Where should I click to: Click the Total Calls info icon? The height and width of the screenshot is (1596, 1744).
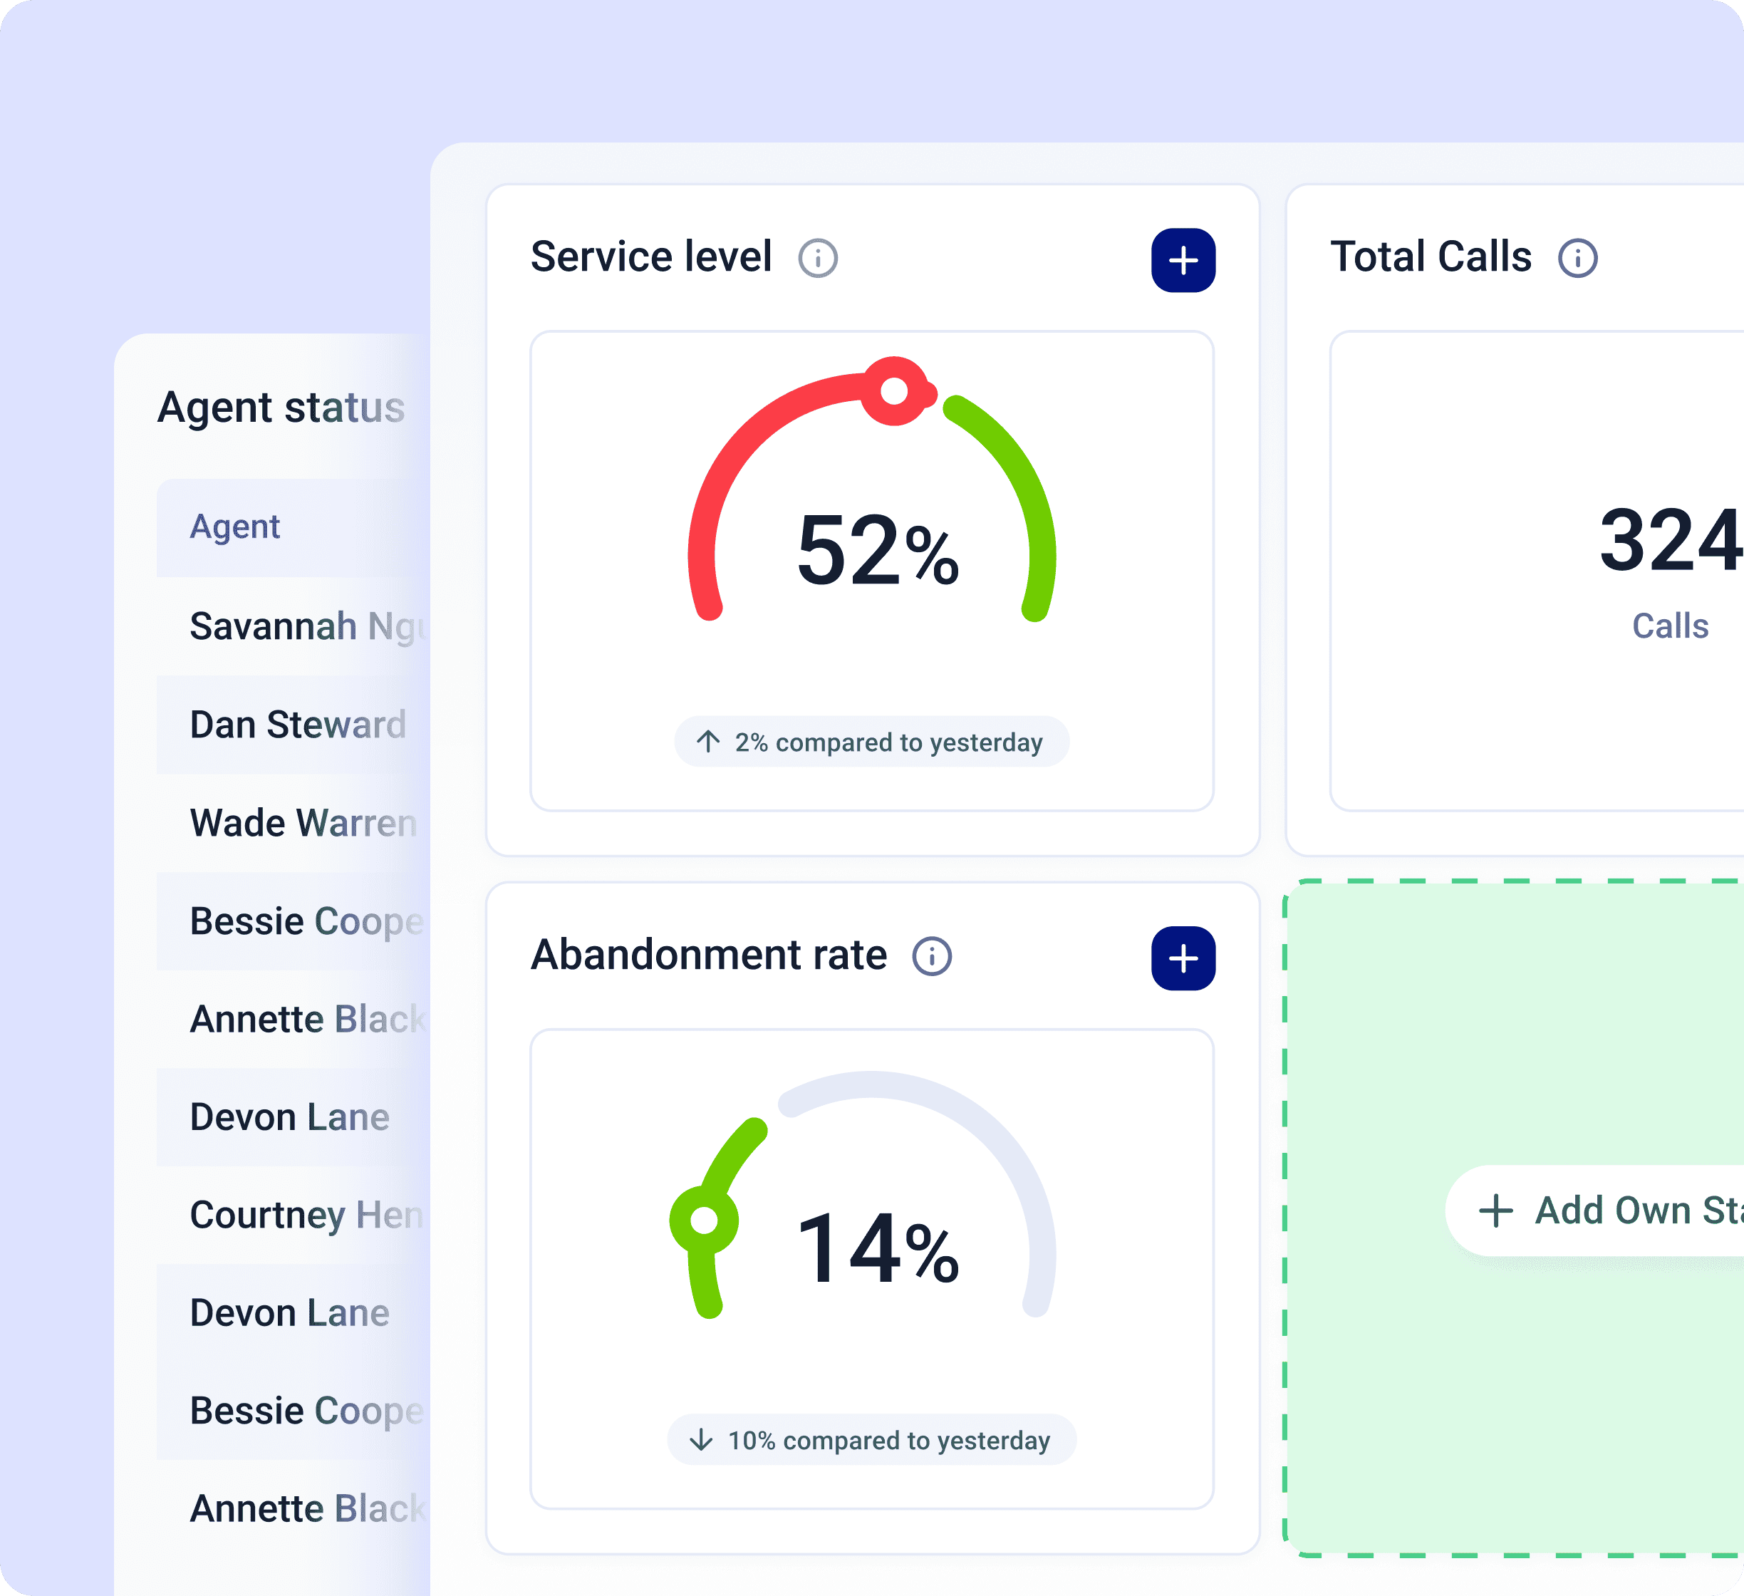pos(1577,258)
